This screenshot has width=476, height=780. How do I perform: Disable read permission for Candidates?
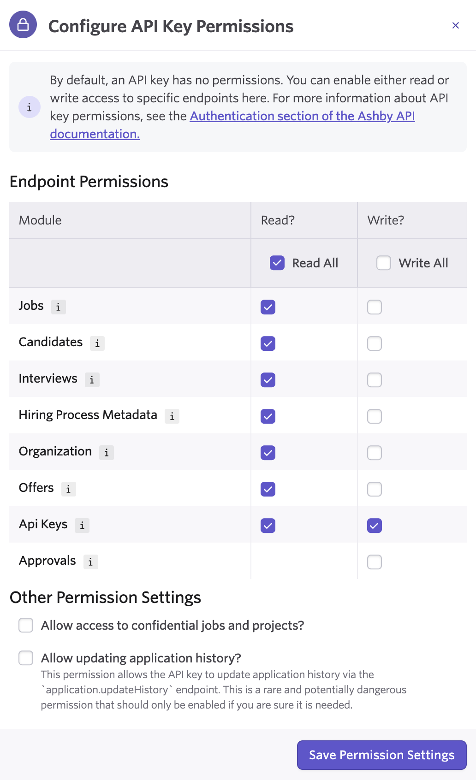click(x=268, y=343)
